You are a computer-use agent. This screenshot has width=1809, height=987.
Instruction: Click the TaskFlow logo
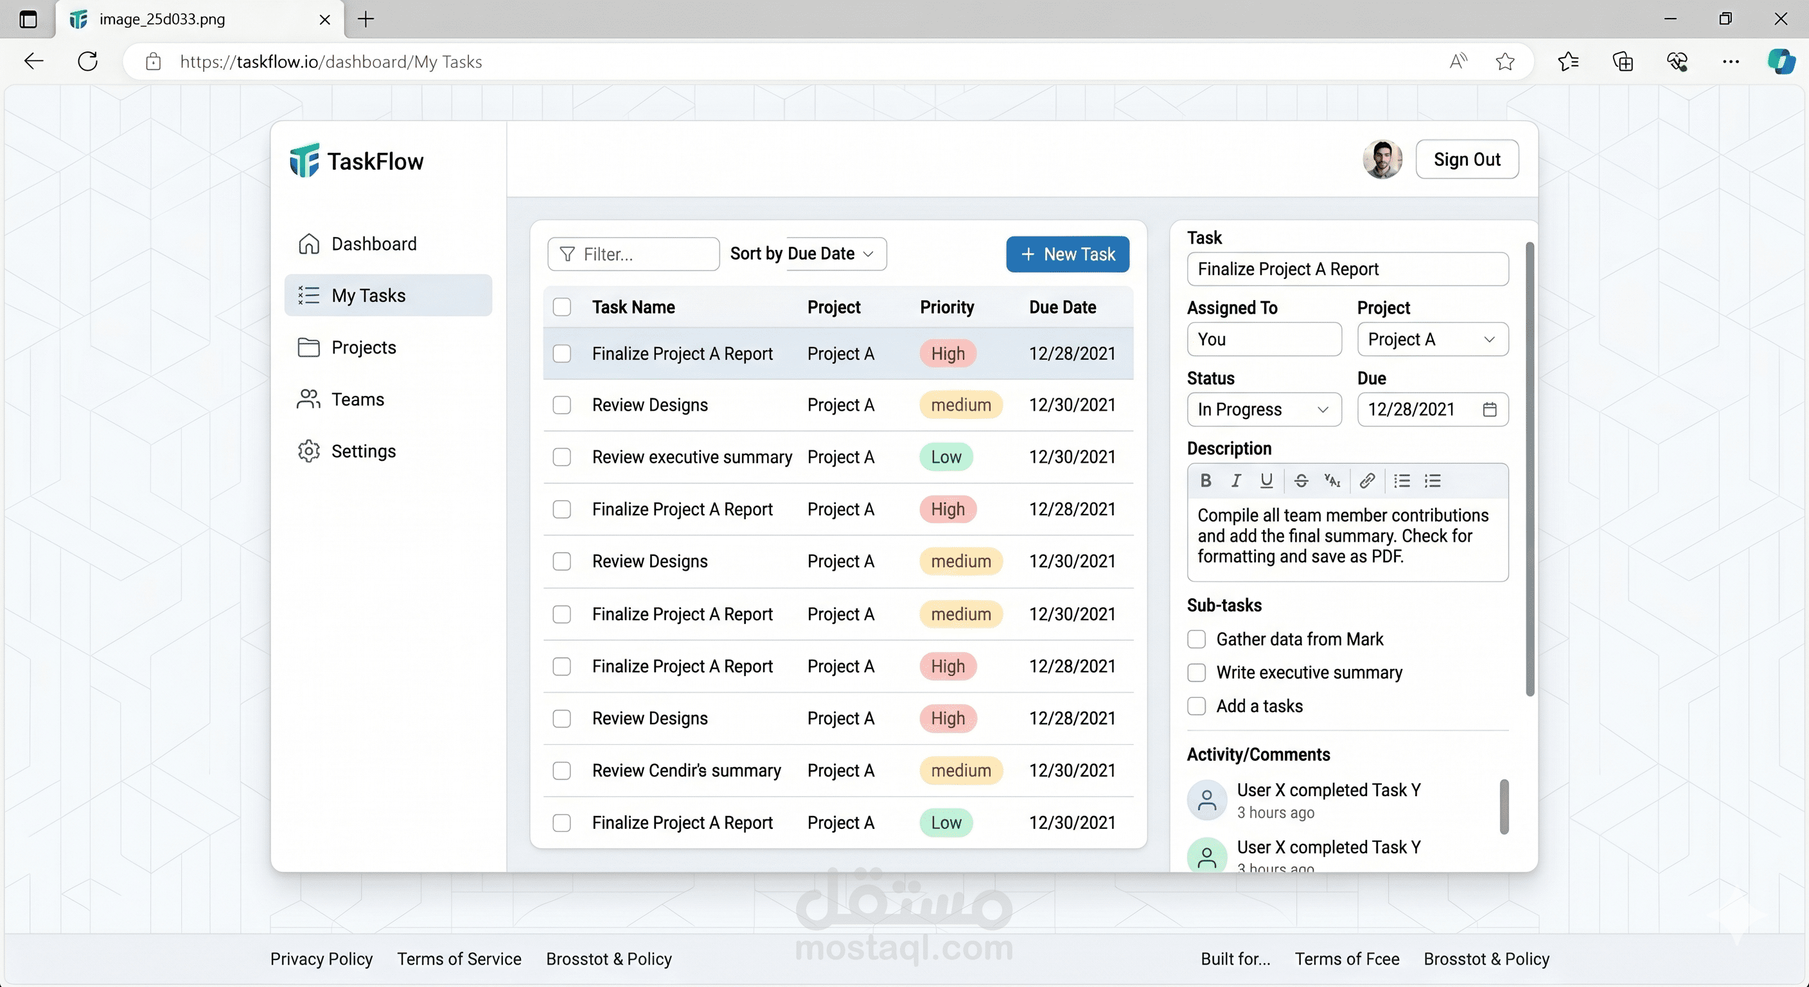pyautogui.click(x=357, y=161)
